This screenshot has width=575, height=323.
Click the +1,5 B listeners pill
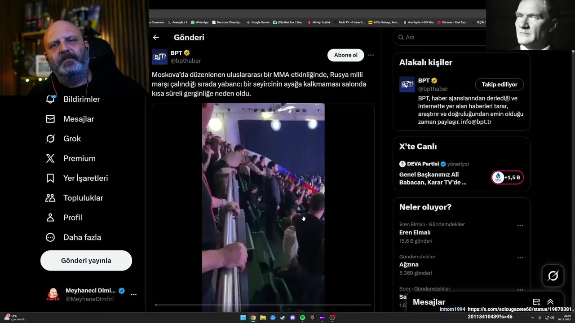point(507,178)
